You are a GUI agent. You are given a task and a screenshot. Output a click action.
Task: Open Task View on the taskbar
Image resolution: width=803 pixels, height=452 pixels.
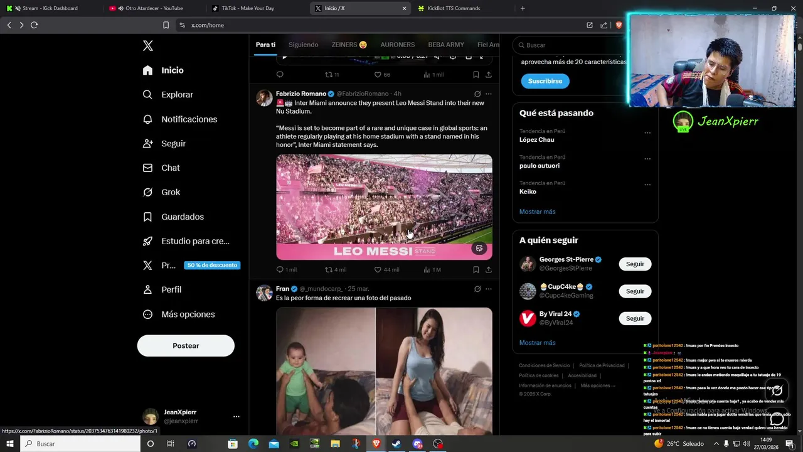click(x=171, y=444)
